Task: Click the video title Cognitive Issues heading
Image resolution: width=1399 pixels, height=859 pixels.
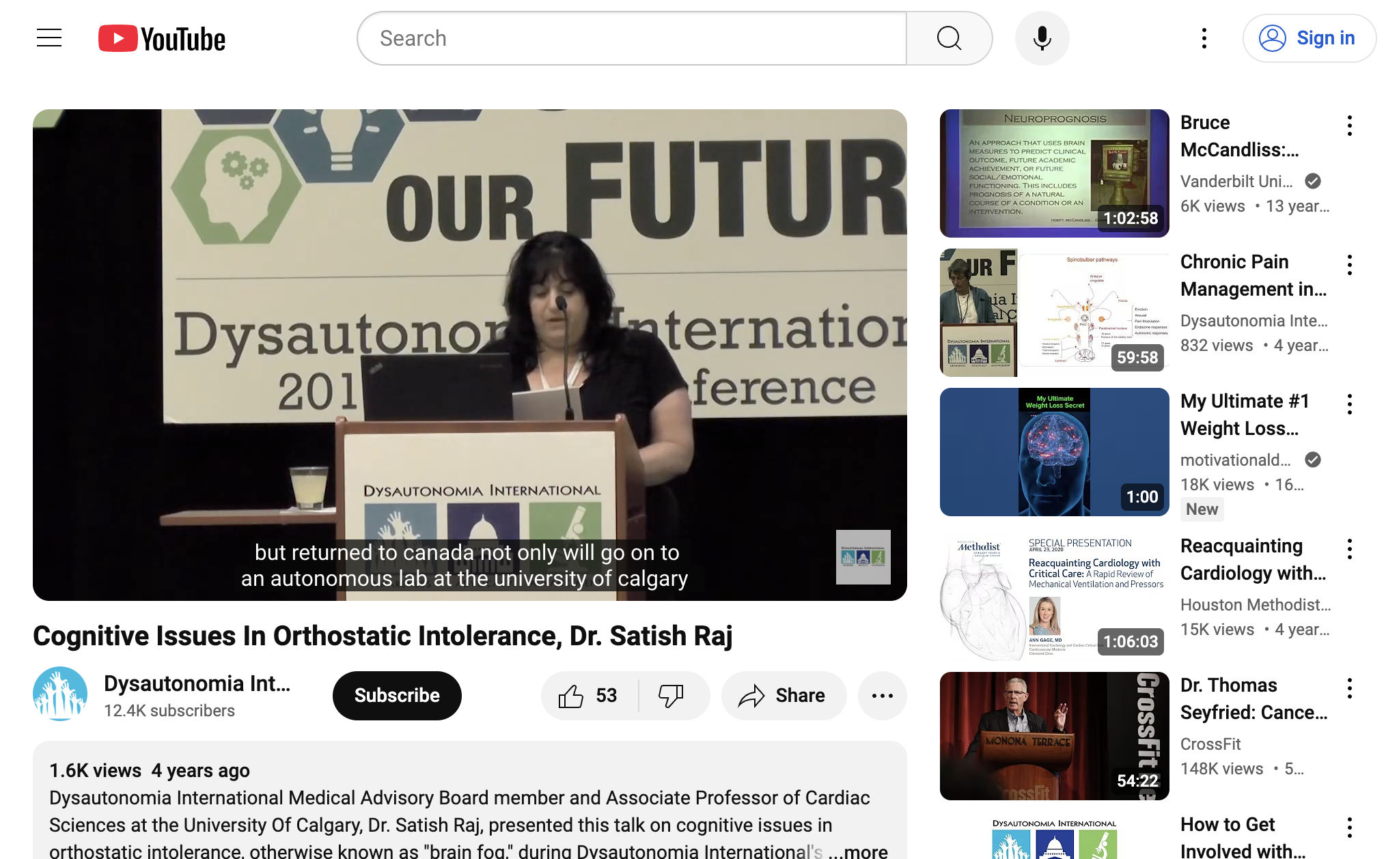Action: (383, 636)
